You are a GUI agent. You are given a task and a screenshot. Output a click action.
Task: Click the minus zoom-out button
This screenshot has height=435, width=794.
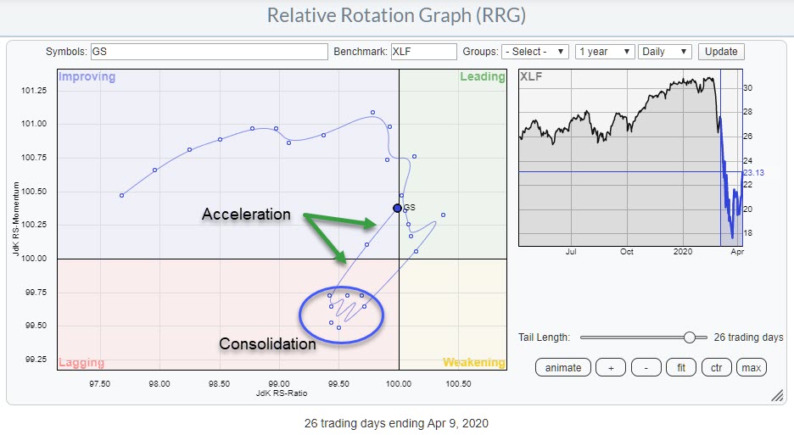point(646,368)
